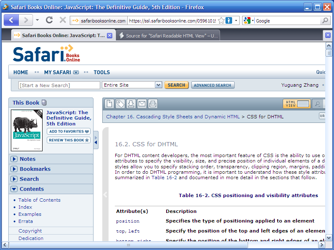Viewport: 334px width, 250px height.
Task: Open the Table 16-2 inline link
Action: click(164, 177)
